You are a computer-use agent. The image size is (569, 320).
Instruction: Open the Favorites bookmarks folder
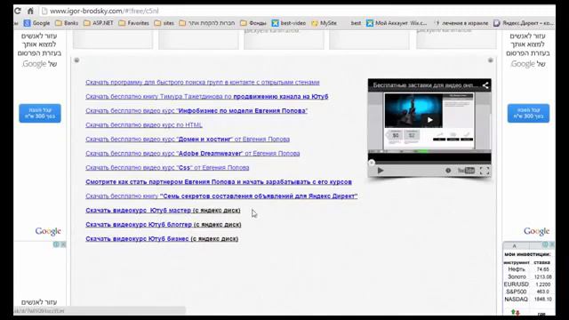pyautogui.click(x=134, y=23)
